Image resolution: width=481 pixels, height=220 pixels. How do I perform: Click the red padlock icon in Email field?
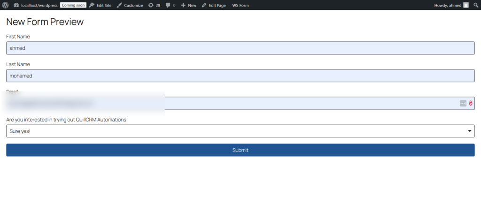471,103
